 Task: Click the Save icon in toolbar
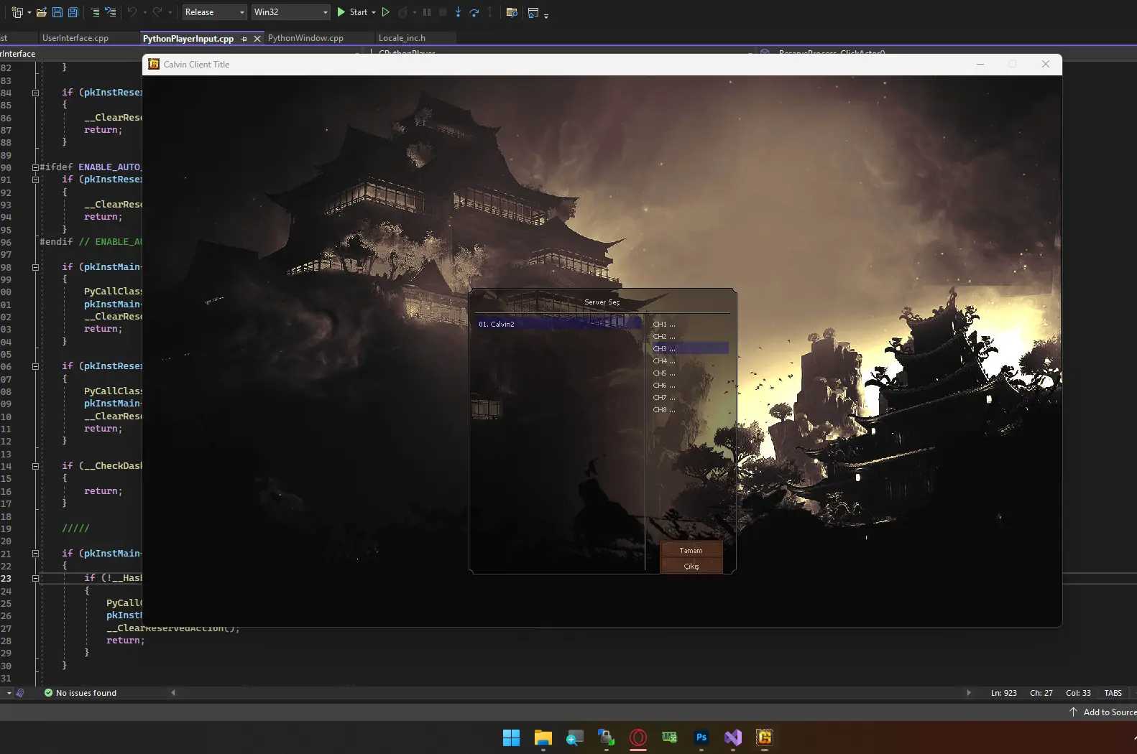coord(57,12)
